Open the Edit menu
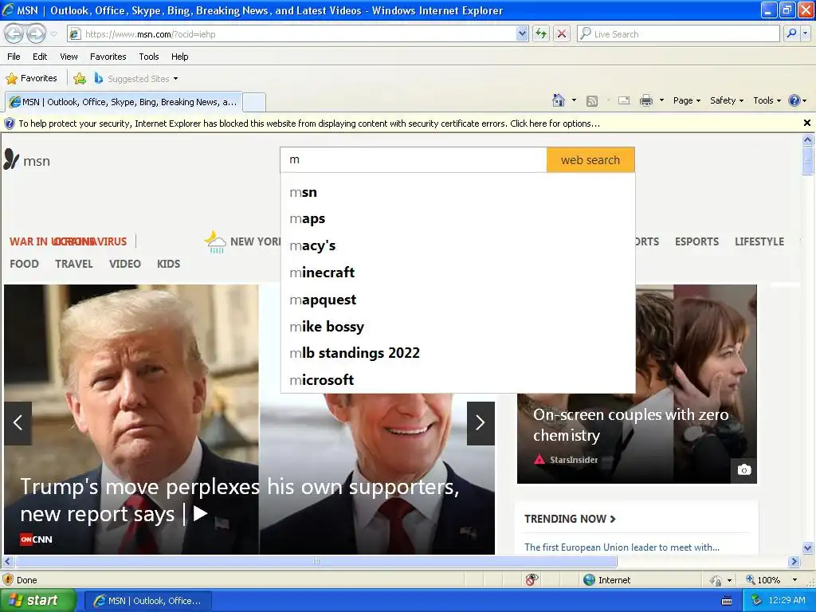This screenshot has height=612, width=816. tap(40, 57)
